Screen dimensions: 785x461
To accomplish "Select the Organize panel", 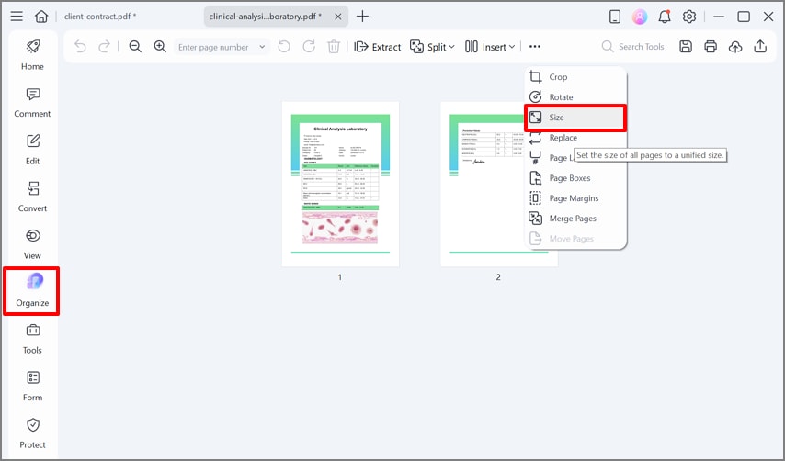I will point(31,291).
